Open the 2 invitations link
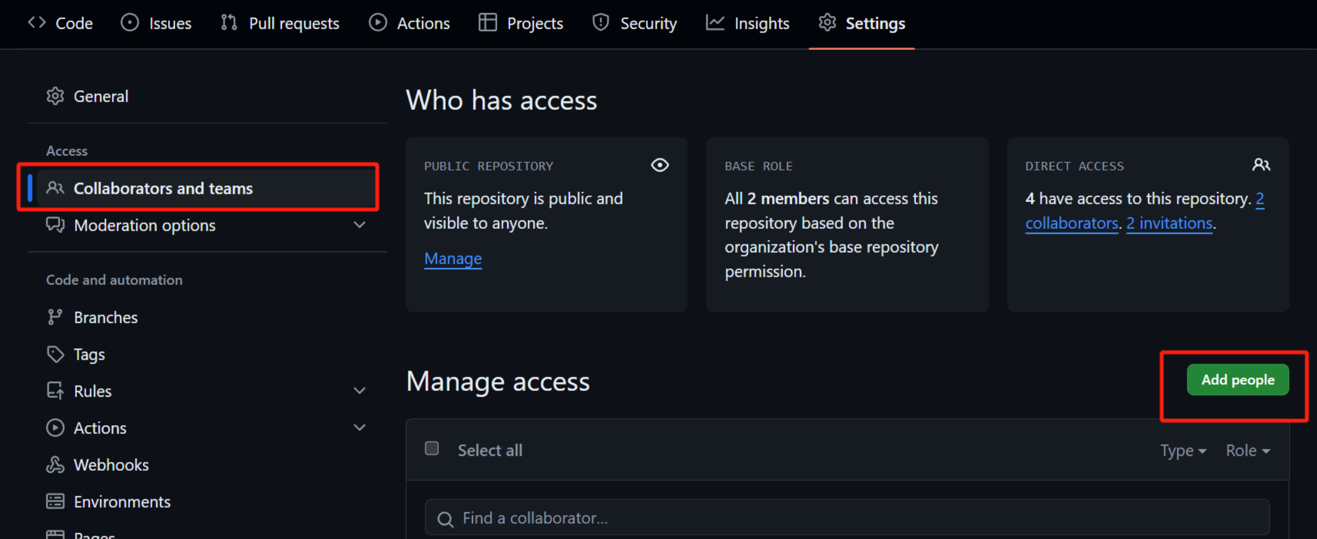Image resolution: width=1317 pixels, height=539 pixels. point(1169,224)
